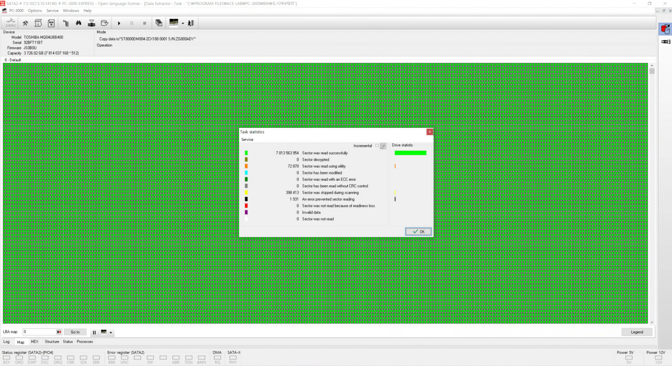The height and width of the screenshot is (366, 672).
Task: Click the running man exit icon
Action: [x=191, y=23]
